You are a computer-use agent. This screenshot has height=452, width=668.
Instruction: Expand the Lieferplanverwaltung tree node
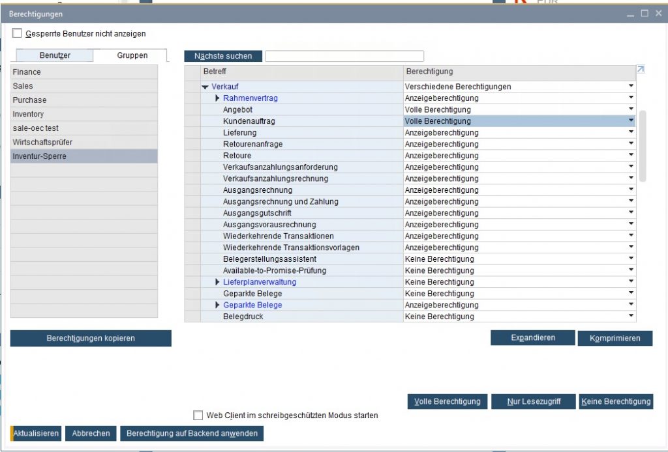coord(218,282)
